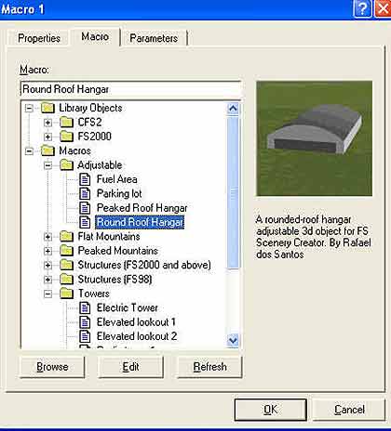391x431 pixels.
Task: Click the Library Objects folder icon
Action: (x=47, y=108)
